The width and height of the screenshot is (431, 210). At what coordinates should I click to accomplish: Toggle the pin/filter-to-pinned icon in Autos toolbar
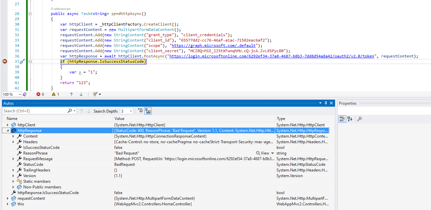pyautogui.click(x=141, y=111)
